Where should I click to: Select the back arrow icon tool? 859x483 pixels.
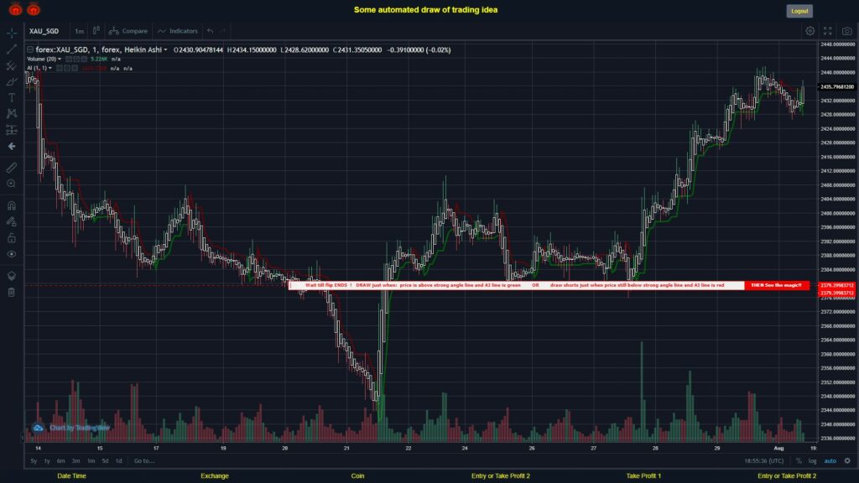12,146
